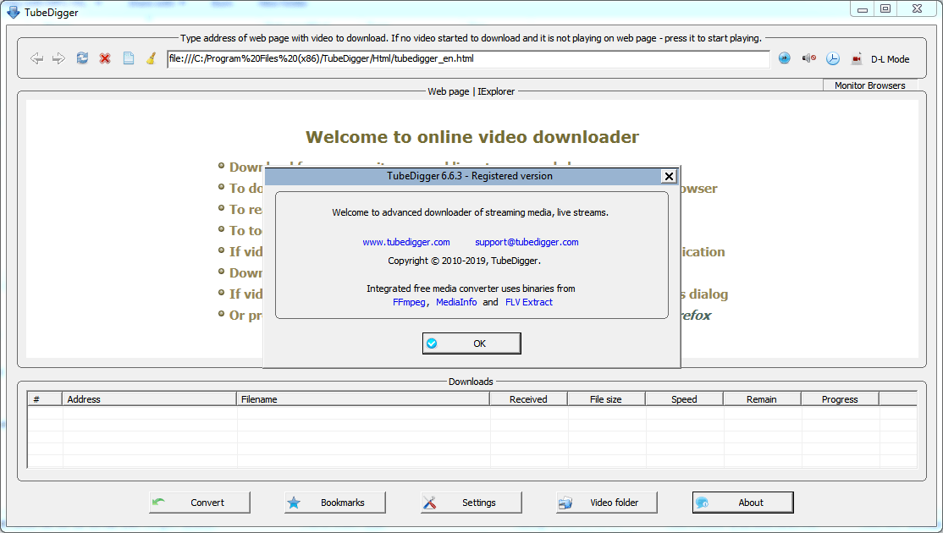943x533 pixels.
Task: Click the About button
Action: pos(742,503)
